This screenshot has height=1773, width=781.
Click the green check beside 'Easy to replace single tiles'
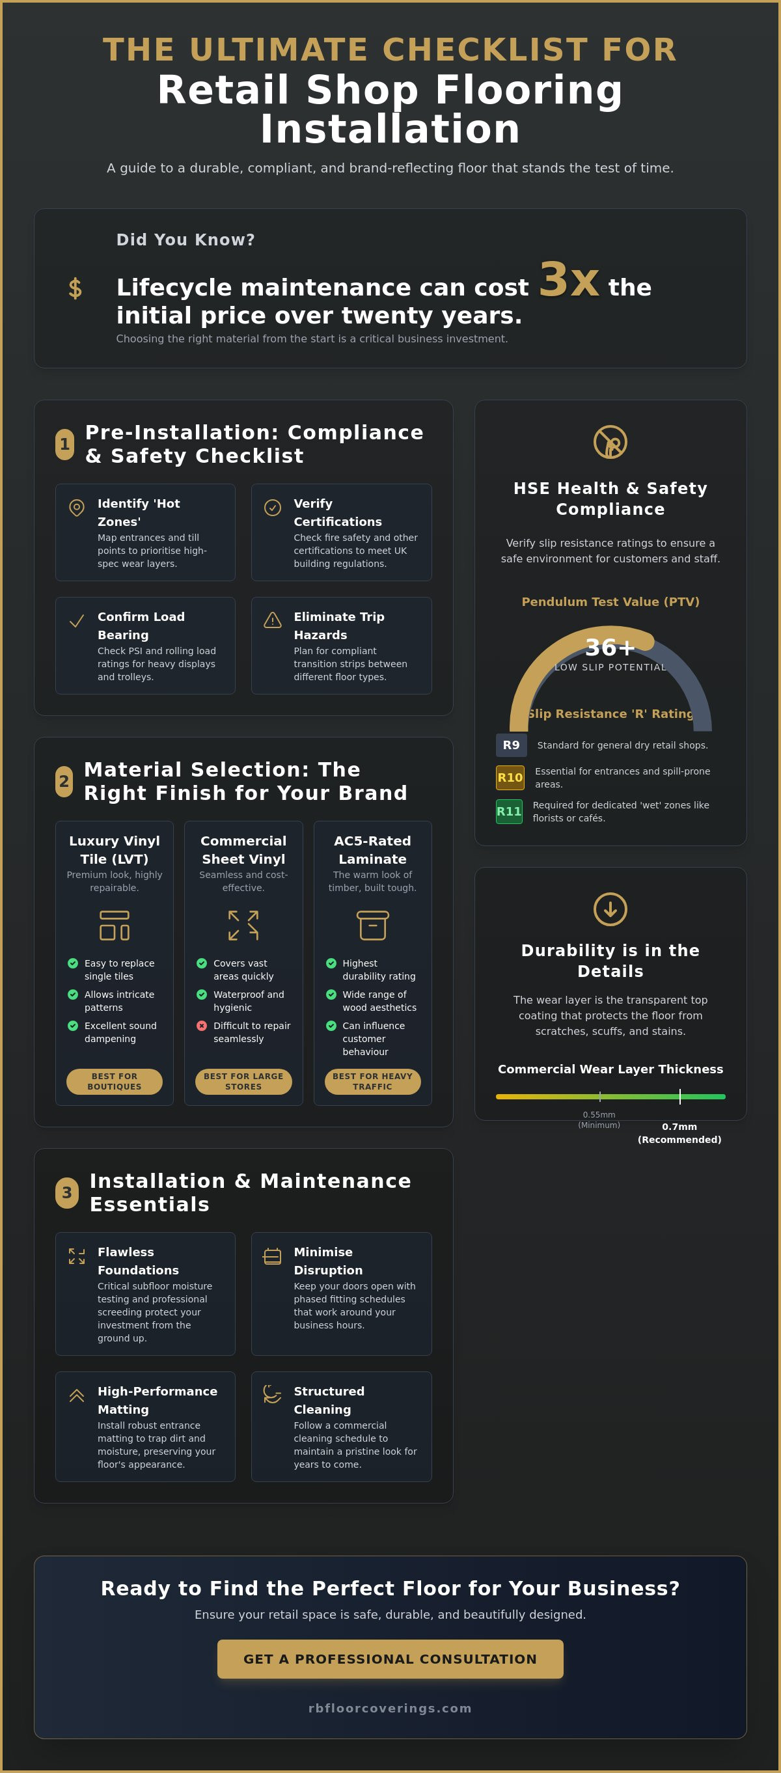(x=73, y=963)
